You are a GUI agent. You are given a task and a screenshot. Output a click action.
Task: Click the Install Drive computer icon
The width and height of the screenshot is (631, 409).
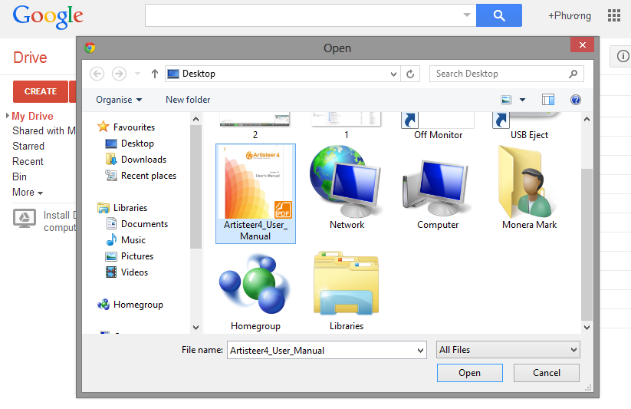[x=25, y=219]
